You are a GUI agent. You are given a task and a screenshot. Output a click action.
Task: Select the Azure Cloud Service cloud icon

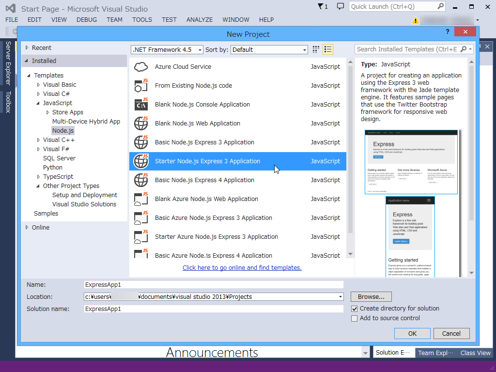click(x=140, y=66)
